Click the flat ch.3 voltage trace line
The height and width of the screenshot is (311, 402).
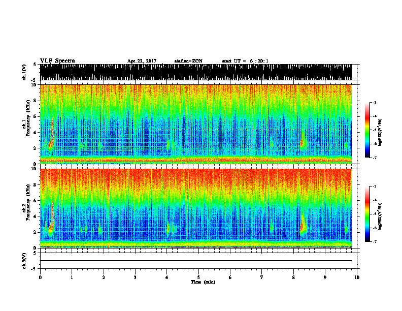(195, 261)
